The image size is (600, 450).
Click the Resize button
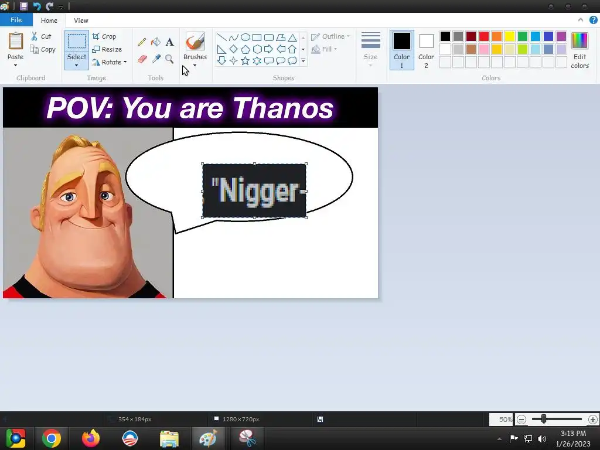click(107, 49)
